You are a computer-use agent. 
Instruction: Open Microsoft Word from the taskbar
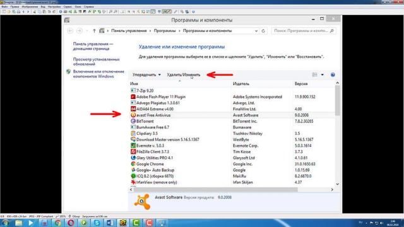[110, 223]
